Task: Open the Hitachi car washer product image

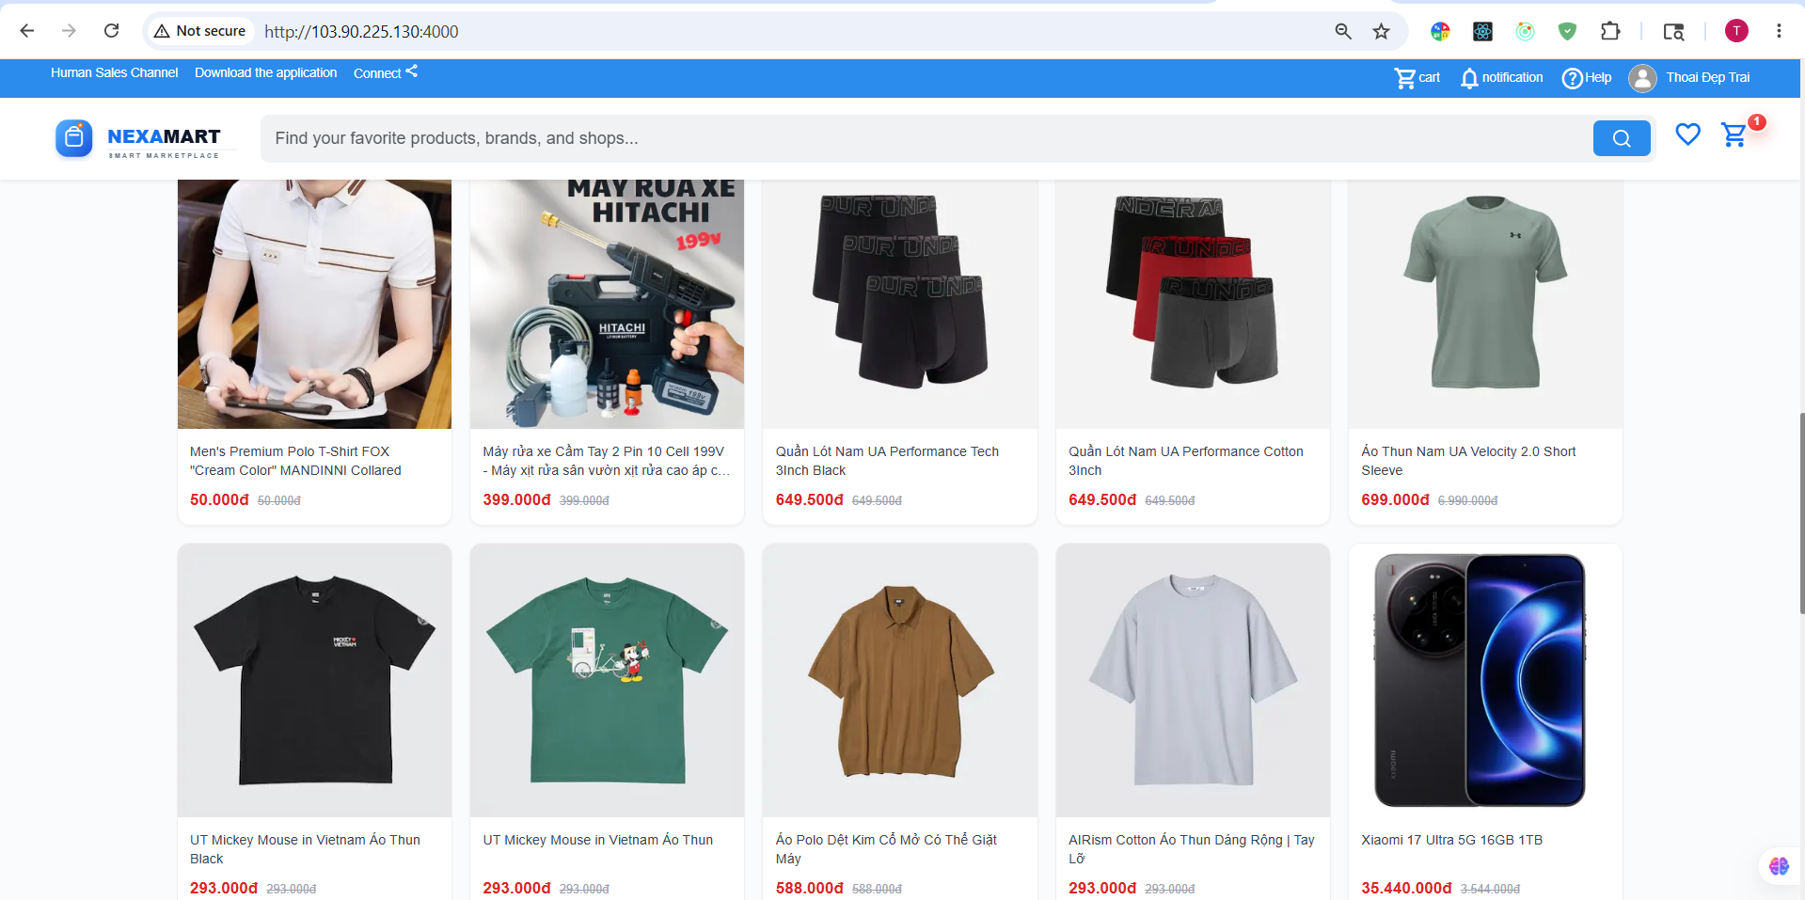Action: [x=607, y=304]
